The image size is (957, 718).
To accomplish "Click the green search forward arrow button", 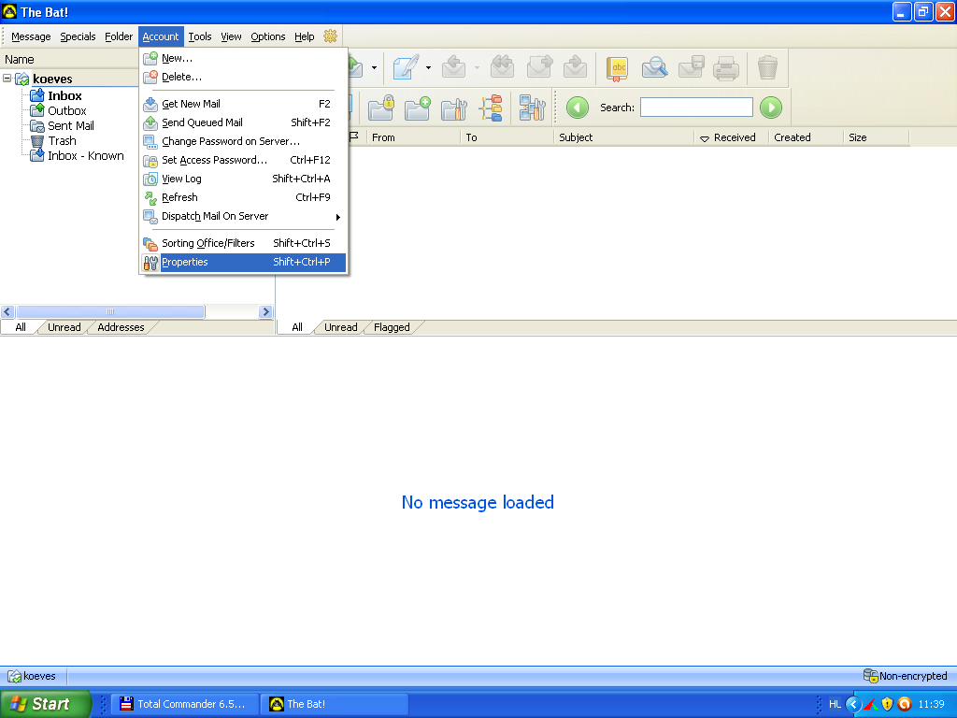I will point(771,108).
